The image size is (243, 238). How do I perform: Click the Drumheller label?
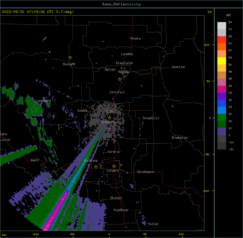(180, 138)
